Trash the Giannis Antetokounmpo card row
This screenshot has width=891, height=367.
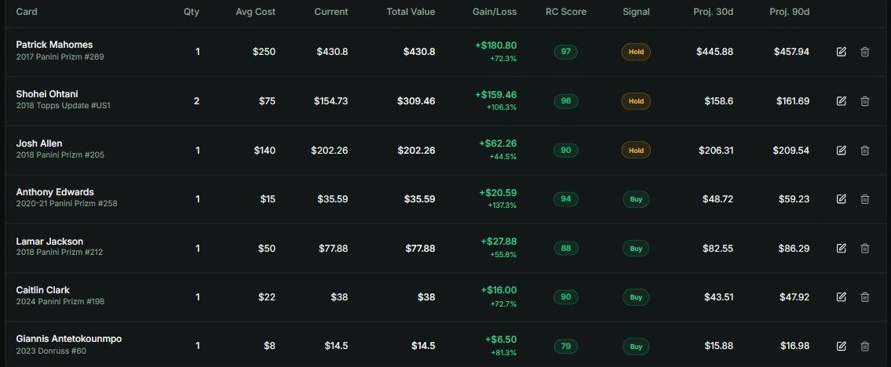(865, 346)
